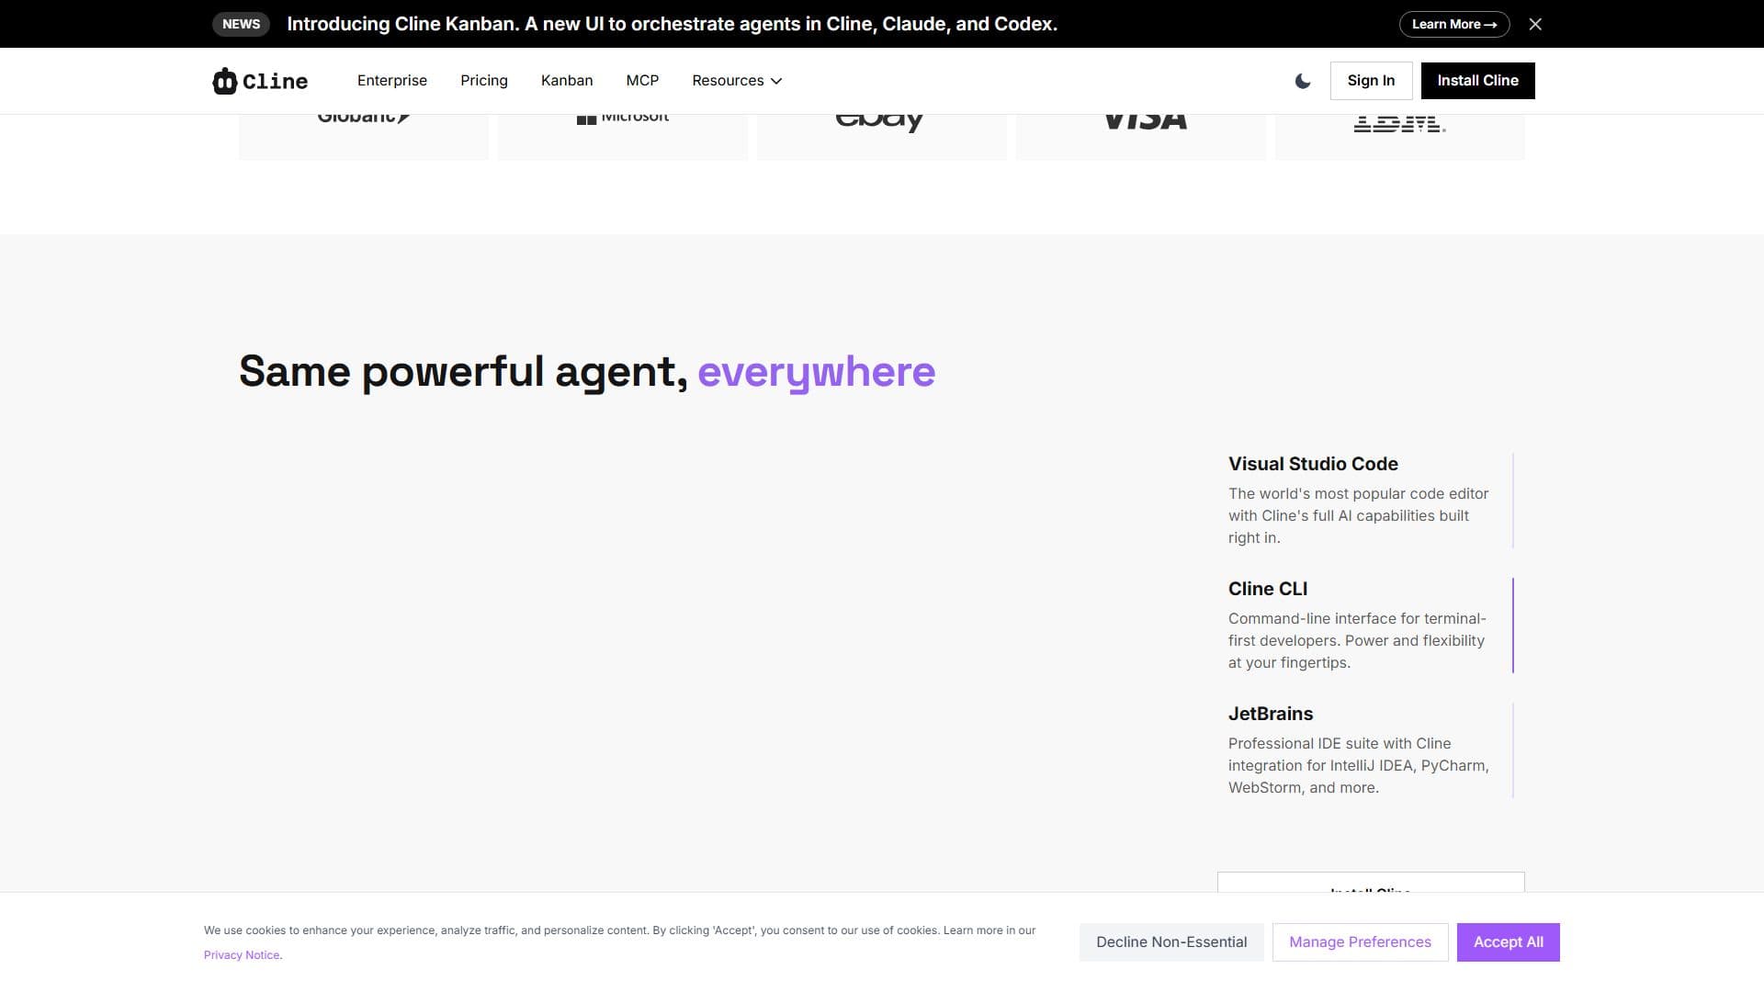Open the Privacy Notice link
Viewport: 1764px width, 992px height.
pyautogui.click(x=242, y=955)
